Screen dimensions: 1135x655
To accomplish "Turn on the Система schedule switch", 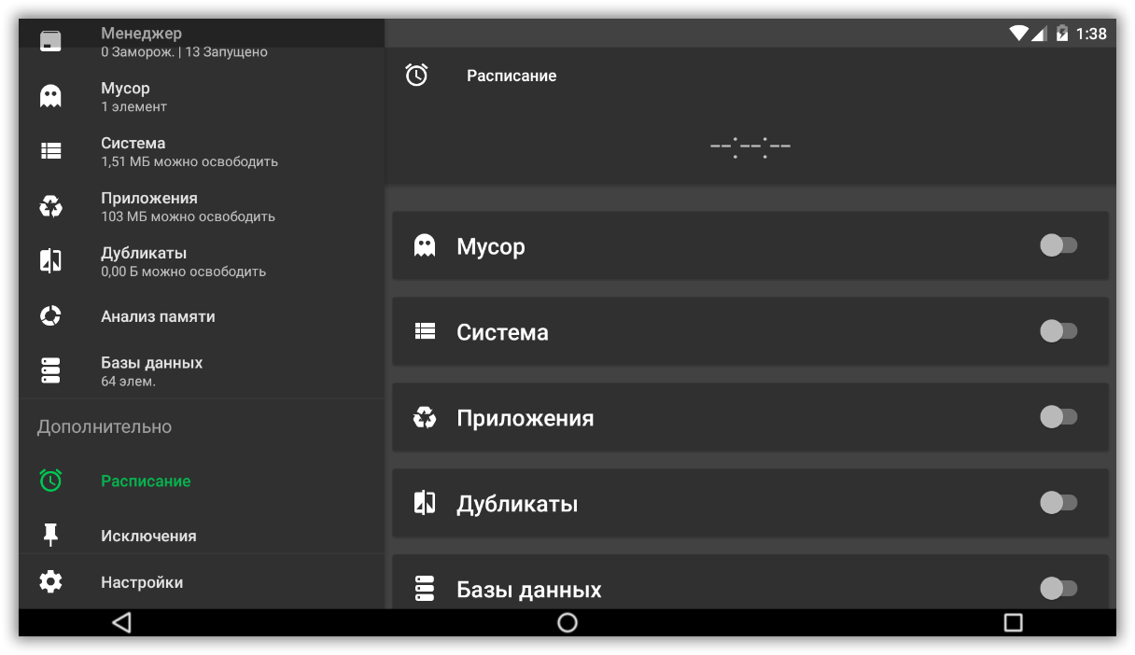I will point(1058,331).
